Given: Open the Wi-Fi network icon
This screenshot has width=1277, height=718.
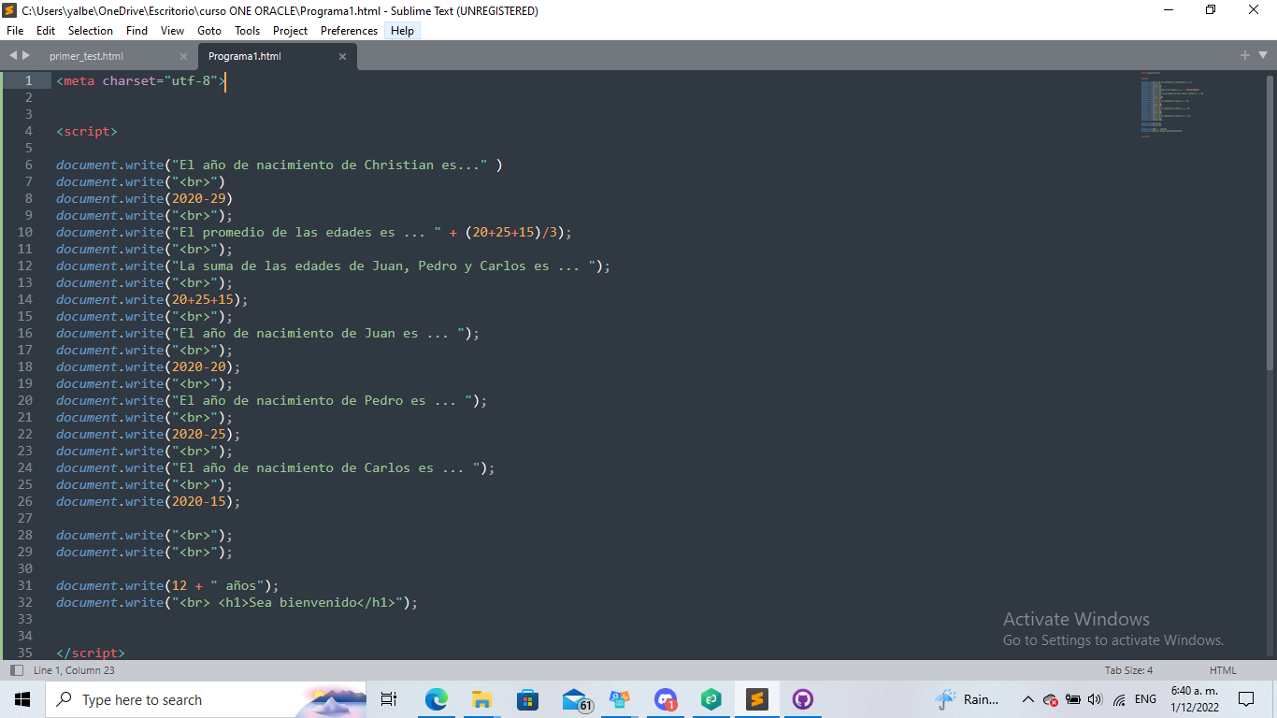Looking at the screenshot, I should [1118, 699].
